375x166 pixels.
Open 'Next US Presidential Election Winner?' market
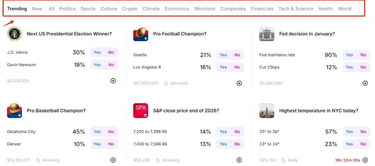69,34
